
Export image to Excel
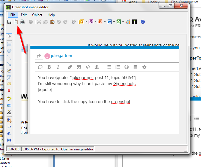(x=118, y=22)
